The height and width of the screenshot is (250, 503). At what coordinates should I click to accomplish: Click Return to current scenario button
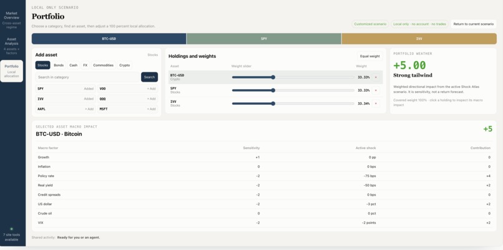coord(474,24)
